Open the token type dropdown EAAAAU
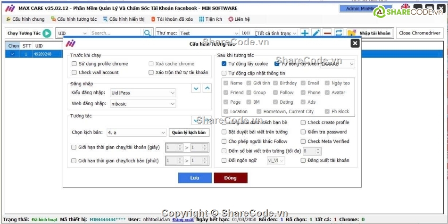Image resolution: width=448 pixels, height=224 pixels. (x=338, y=64)
